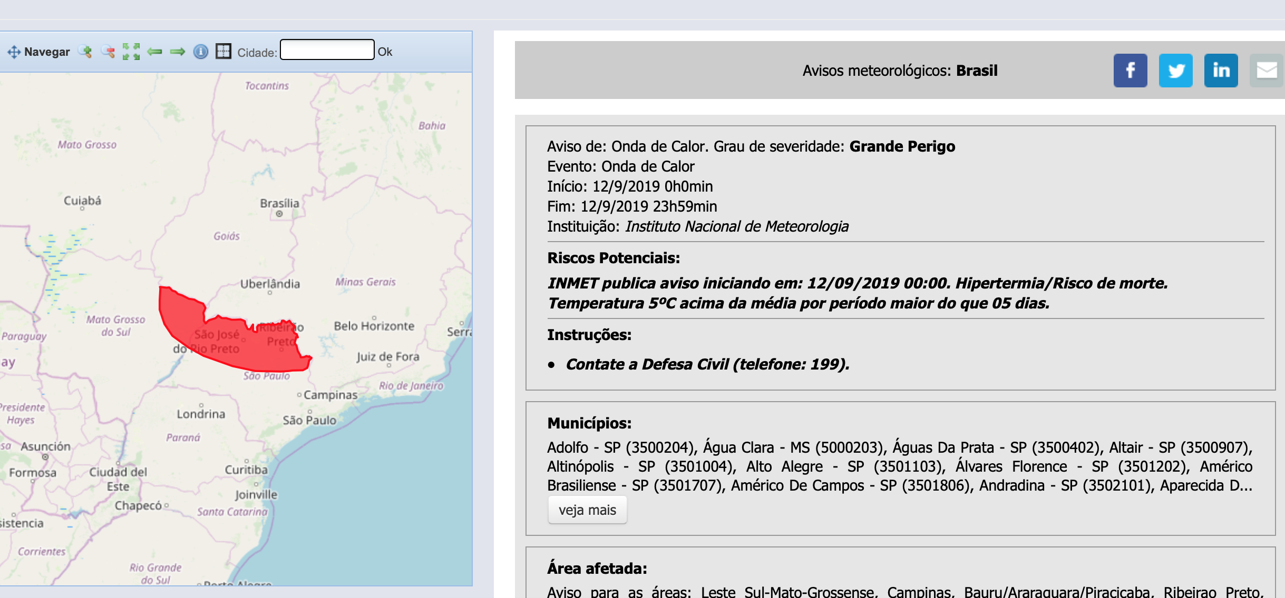Click the crosshair grid map icon
1285x598 pixels.
click(223, 51)
